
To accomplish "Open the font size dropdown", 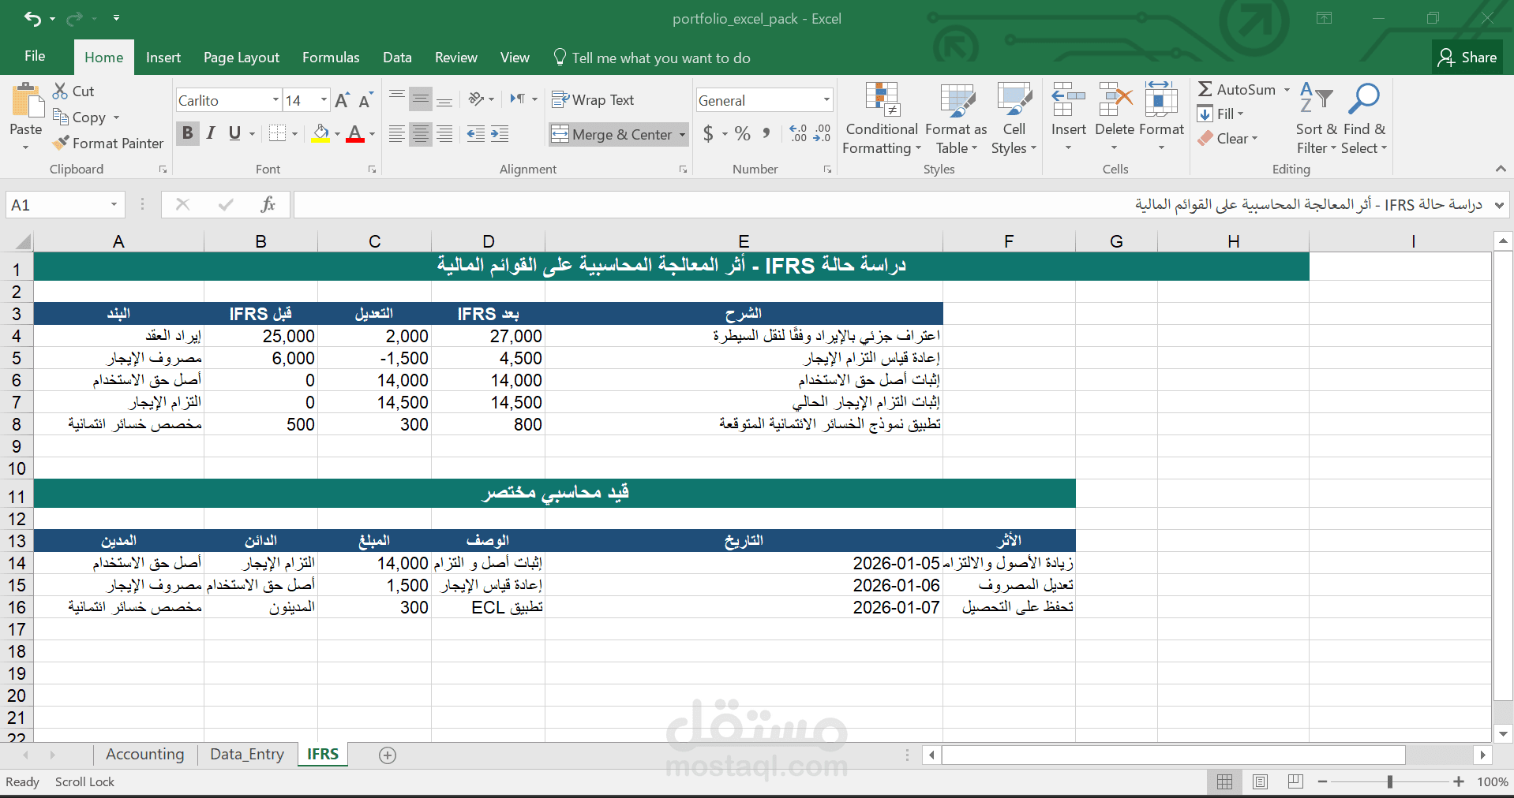I will (x=324, y=100).
